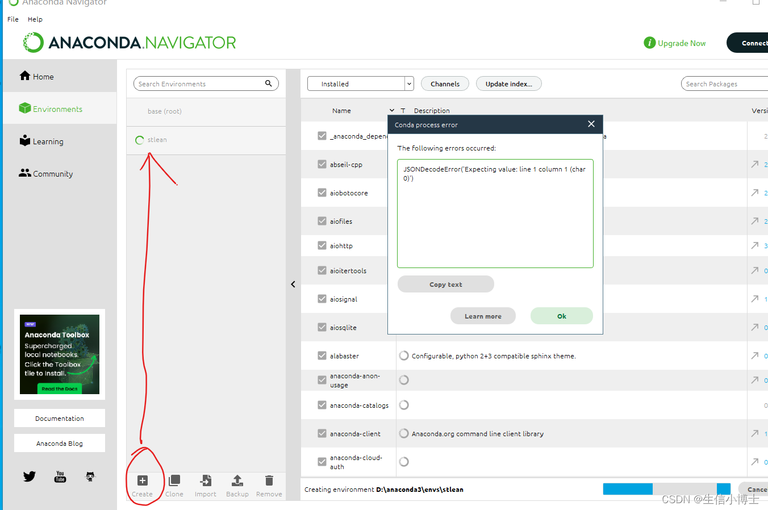Open the Help menu
The width and height of the screenshot is (768, 510).
(35, 19)
